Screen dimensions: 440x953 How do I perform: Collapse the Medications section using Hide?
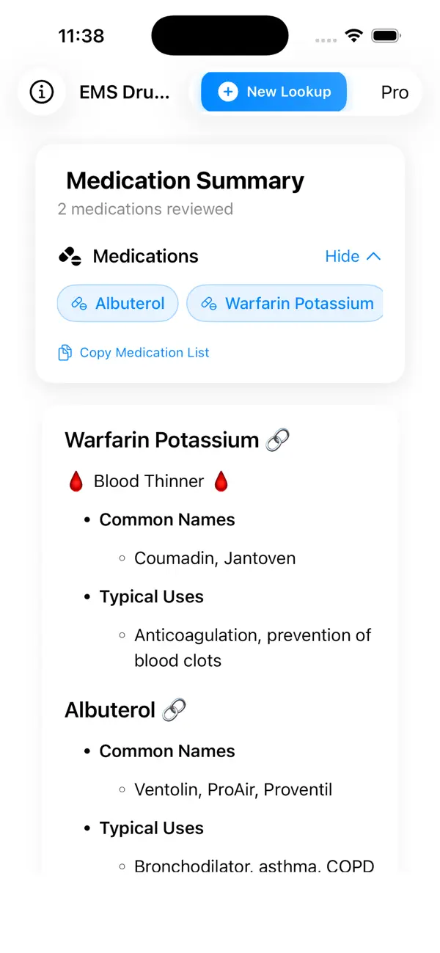pos(342,256)
